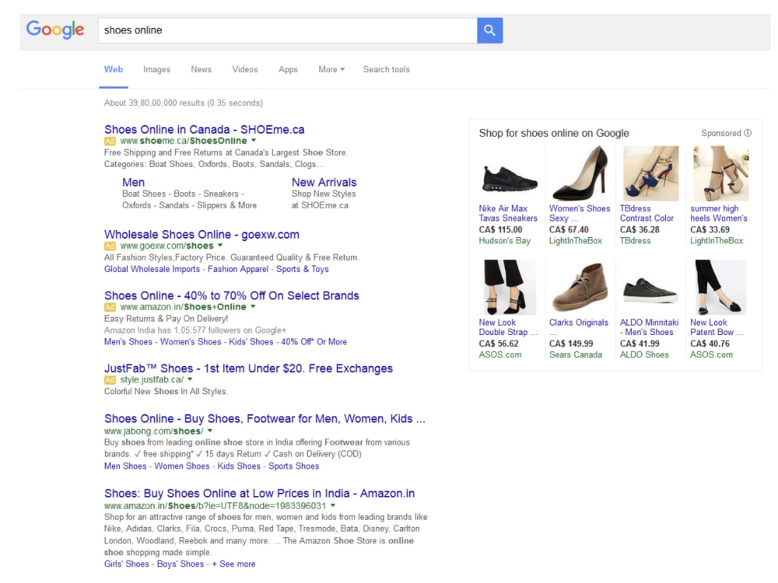Click New Look Patent Bow thumbnail
This screenshot has height=583, width=778.
pyautogui.click(x=720, y=288)
